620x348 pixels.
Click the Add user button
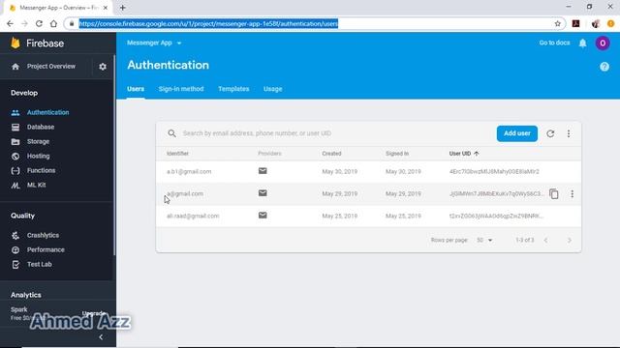coord(516,133)
